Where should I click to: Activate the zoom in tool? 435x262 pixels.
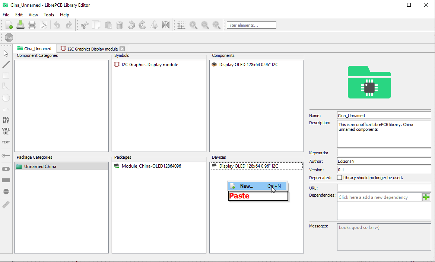(193, 25)
